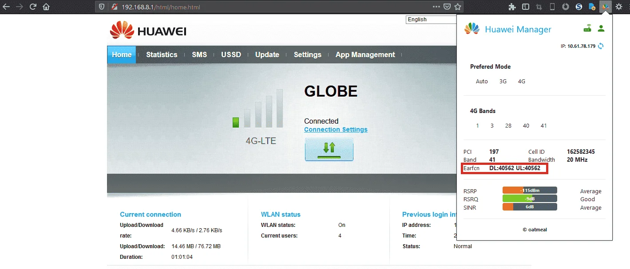The height and width of the screenshot is (269, 630).
Task: Toggle 4G band 28
Action: point(508,126)
